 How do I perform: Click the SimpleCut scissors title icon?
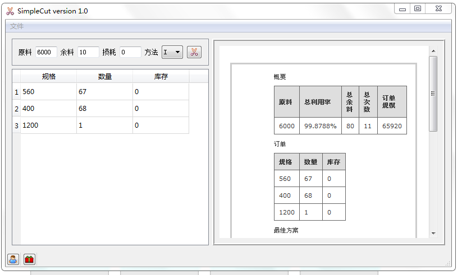click(10, 11)
